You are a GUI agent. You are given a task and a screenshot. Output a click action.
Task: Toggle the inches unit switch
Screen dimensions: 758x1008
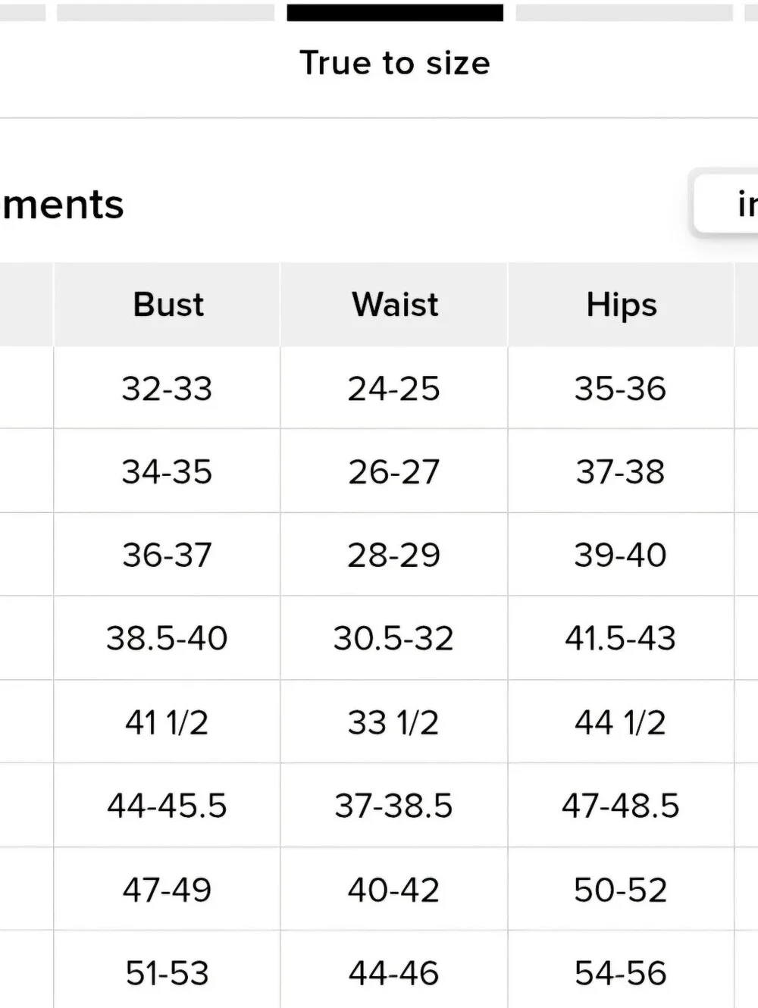(x=728, y=204)
